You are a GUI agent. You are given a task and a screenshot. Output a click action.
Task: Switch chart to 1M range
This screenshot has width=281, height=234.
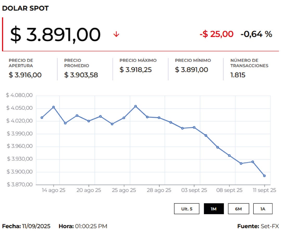pos(214,209)
